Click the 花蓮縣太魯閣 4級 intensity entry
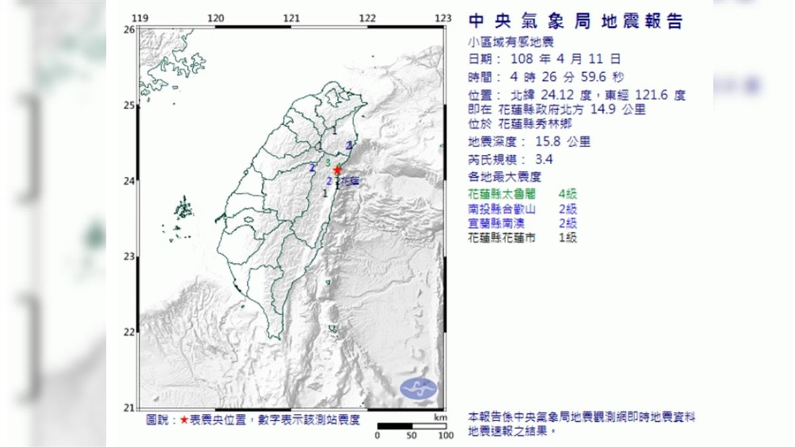 pos(522,194)
